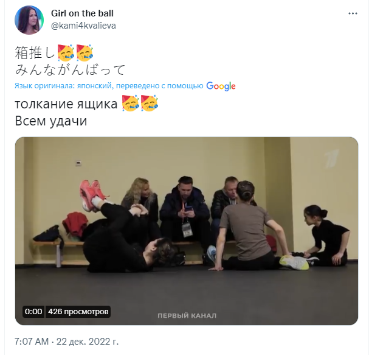The height and width of the screenshot is (355, 383).
Task: Click the original Japanese text 箱推し
Action: (35, 53)
